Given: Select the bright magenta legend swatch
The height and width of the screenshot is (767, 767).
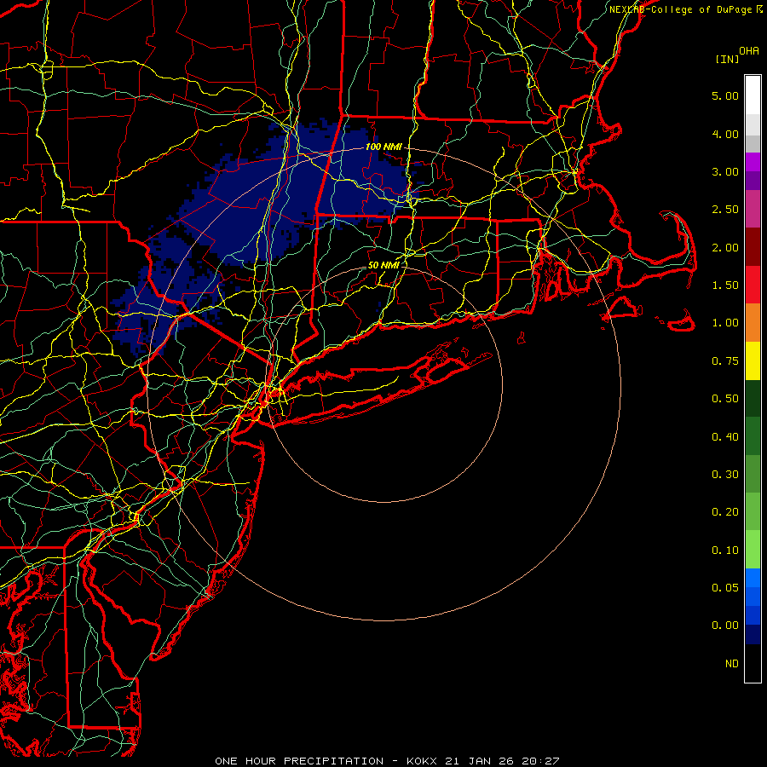Looking at the screenshot, I should (x=753, y=162).
